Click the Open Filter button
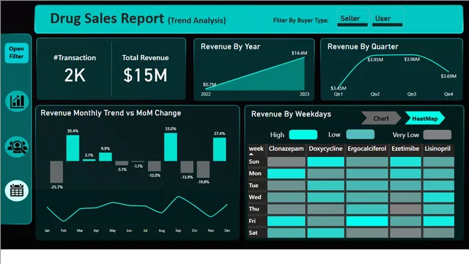The image size is (469, 264). pos(16,53)
